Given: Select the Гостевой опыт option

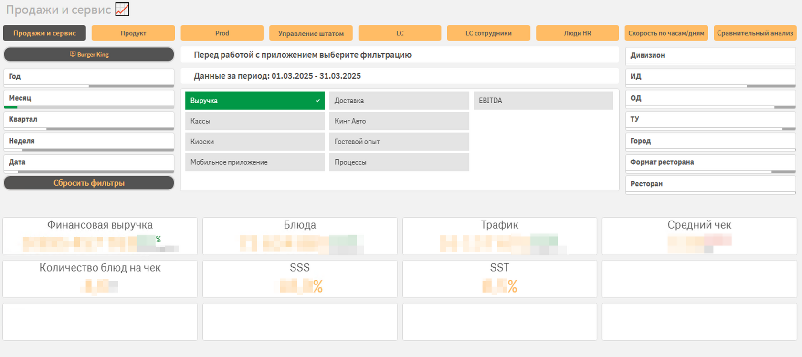Looking at the screenshot, I should [x=399, y=142].
